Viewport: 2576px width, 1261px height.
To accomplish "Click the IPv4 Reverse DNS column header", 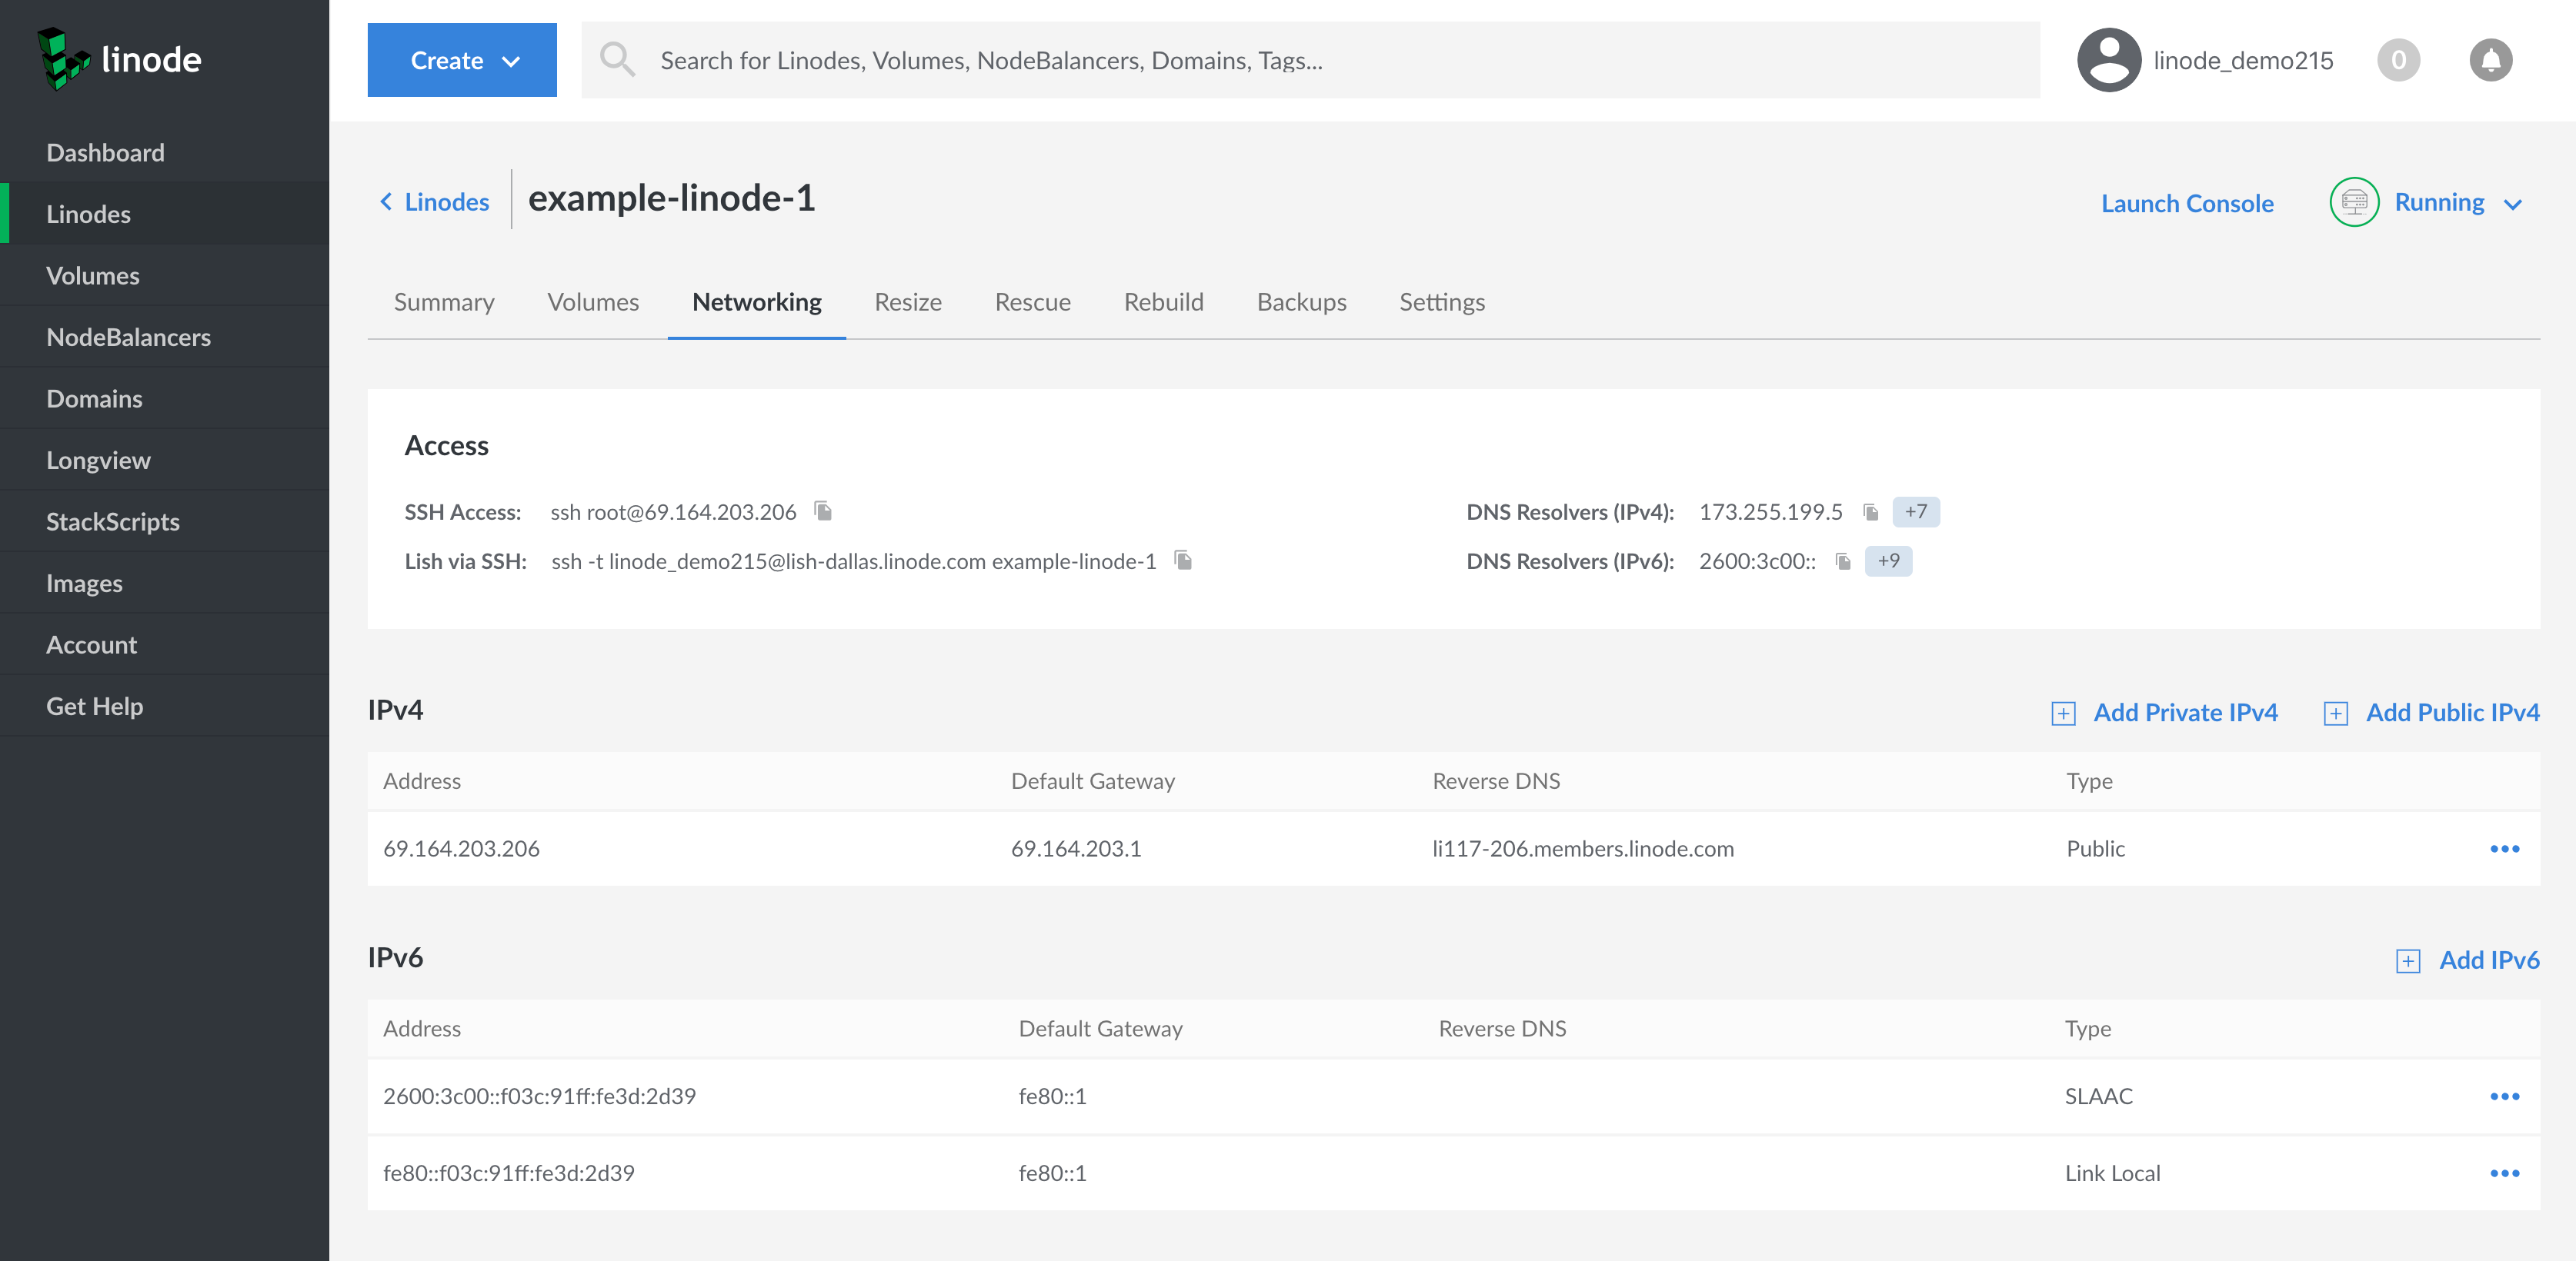I will point(1495,781).
